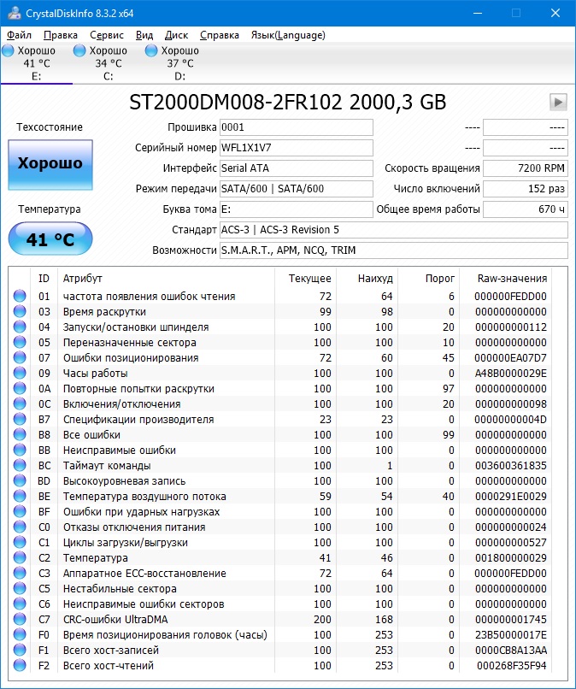Open the Справка menu
The height and width of the screenshot is (689, 576).
coord(220,35)
